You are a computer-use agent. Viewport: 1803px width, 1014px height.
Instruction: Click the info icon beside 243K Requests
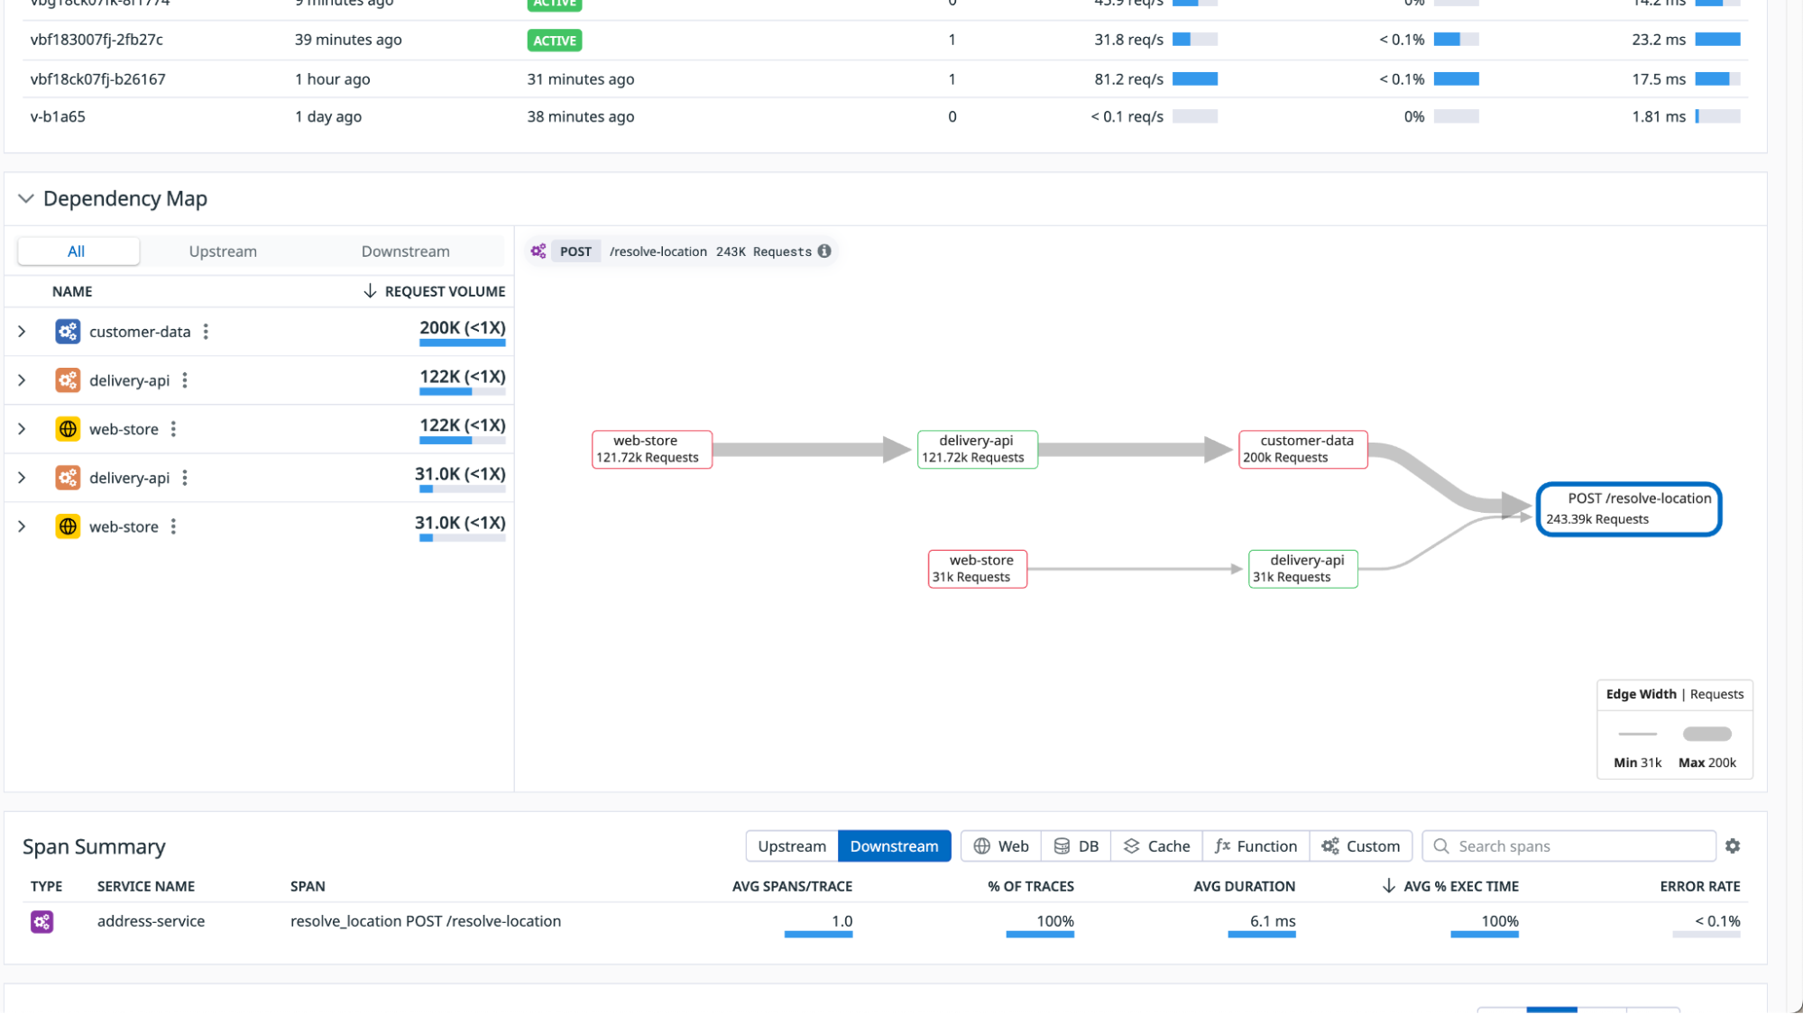pos(824,251)
